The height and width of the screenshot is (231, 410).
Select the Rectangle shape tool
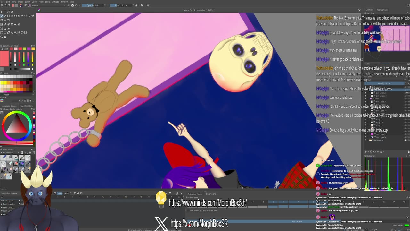pos(8,16)
